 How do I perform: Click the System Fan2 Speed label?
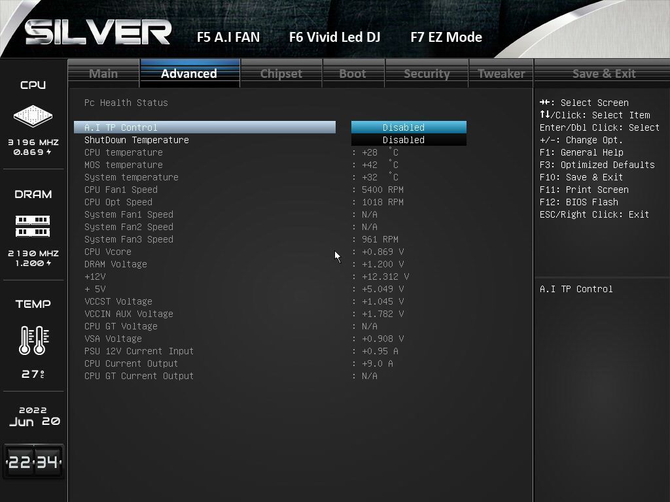(129, 227)
